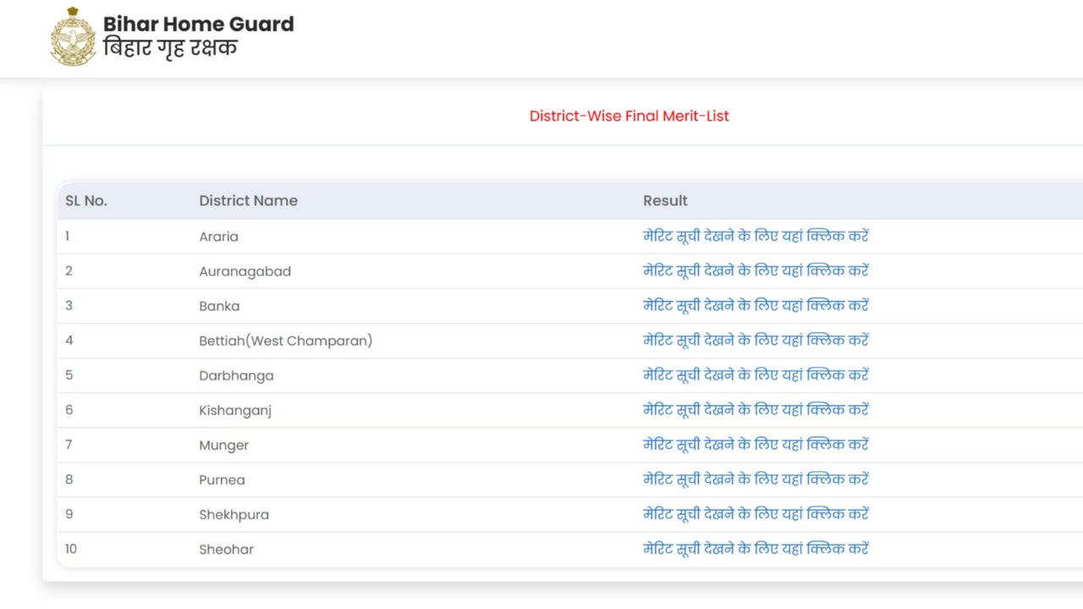The width and height of the screenshot is (1083, 609).
Task: Open the Munger merit list link
Action: pos(756,444)
